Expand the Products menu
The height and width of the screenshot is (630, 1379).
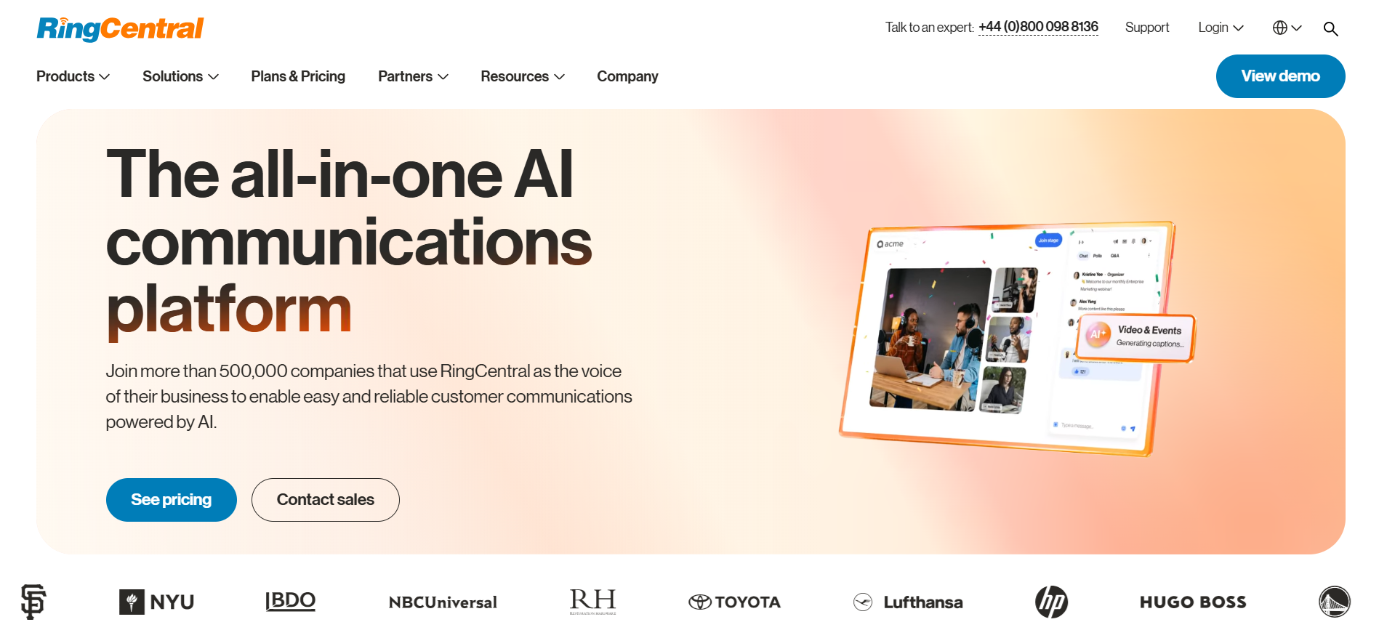[73, 76]
